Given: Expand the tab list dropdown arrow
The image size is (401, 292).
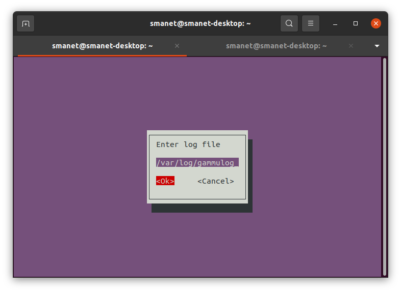Looking at the screenshot, I should (x=377, y=46).
